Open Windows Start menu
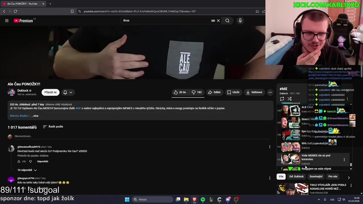 coord(127,199)
